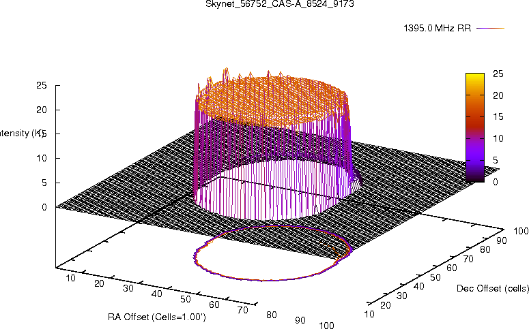Pick the RA Offset axis tick 70
Image resolution: width=529 pixels, height=329 pixels.
(243, 310)
